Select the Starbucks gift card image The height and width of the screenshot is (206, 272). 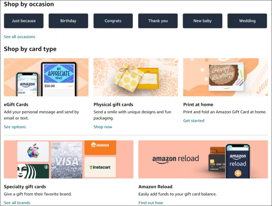click(x=33, y=171)
